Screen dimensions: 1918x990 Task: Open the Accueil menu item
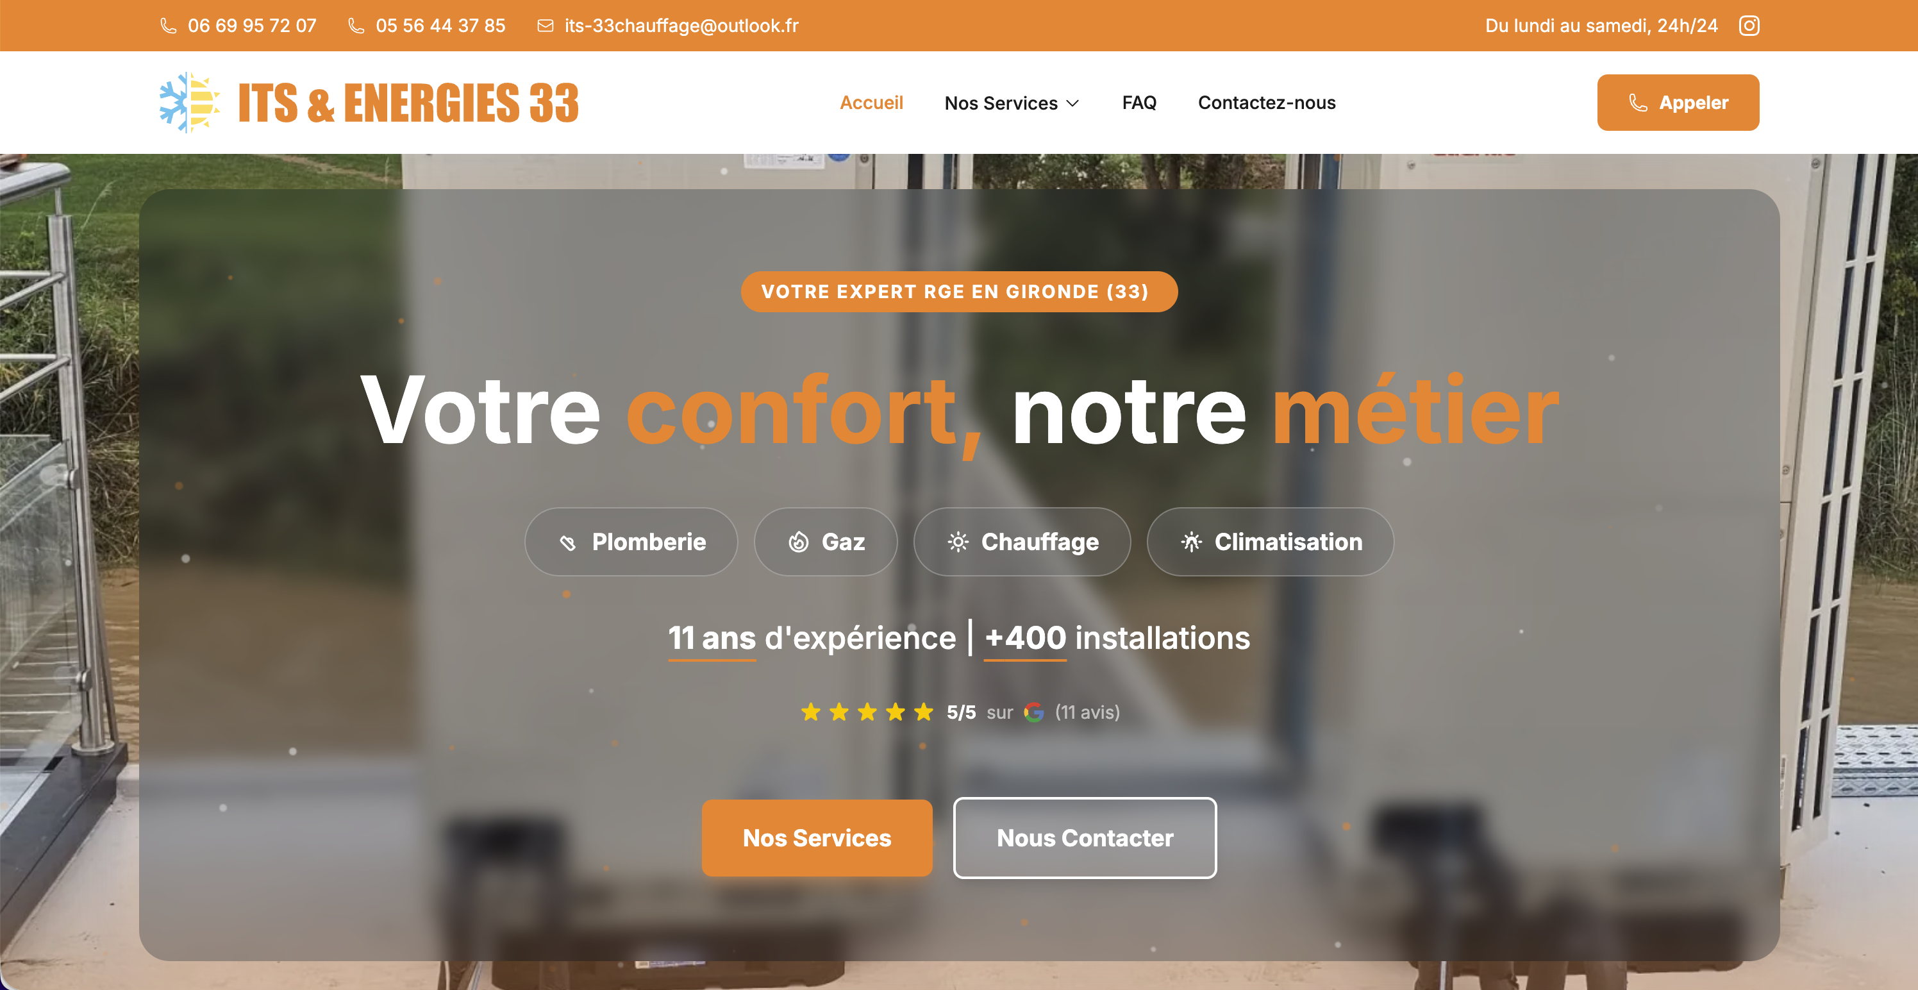tap(871, 103)
